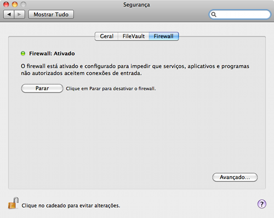Go back with the left arrow button
Viewport: 274px width, 218px height.
tap(9, 14)
